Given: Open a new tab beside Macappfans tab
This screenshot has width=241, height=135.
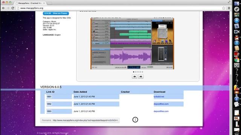Looking at the screenshot, I should pos(49,3).
